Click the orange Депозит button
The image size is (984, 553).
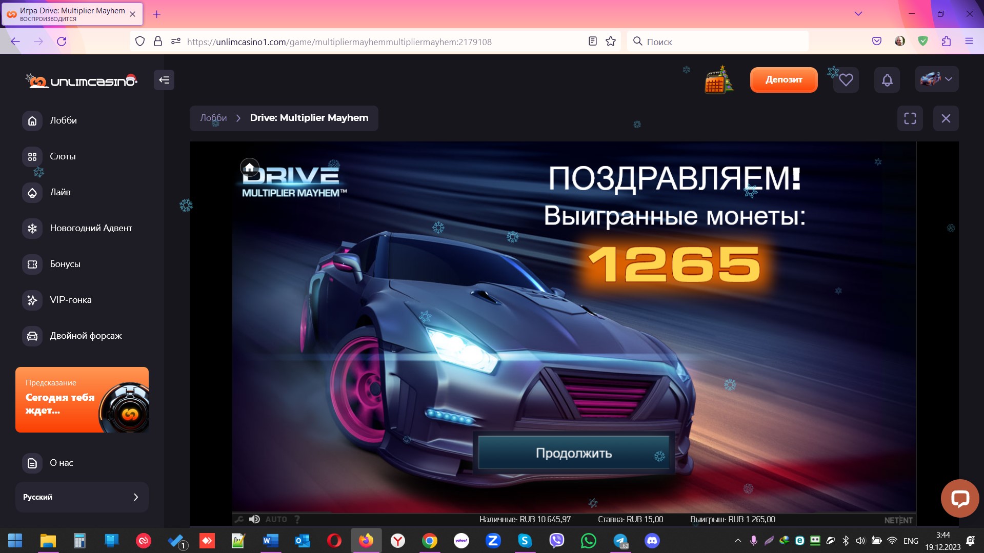click(x=784, y=79)
